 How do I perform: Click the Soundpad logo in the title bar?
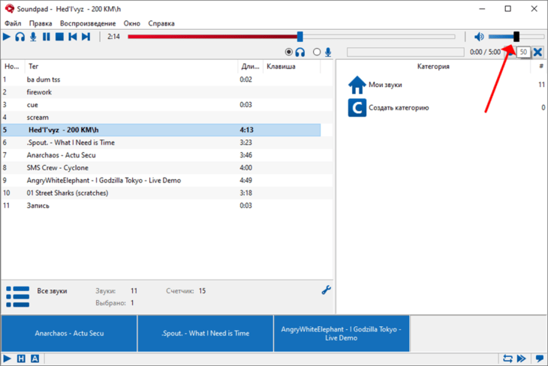(10, 8)
